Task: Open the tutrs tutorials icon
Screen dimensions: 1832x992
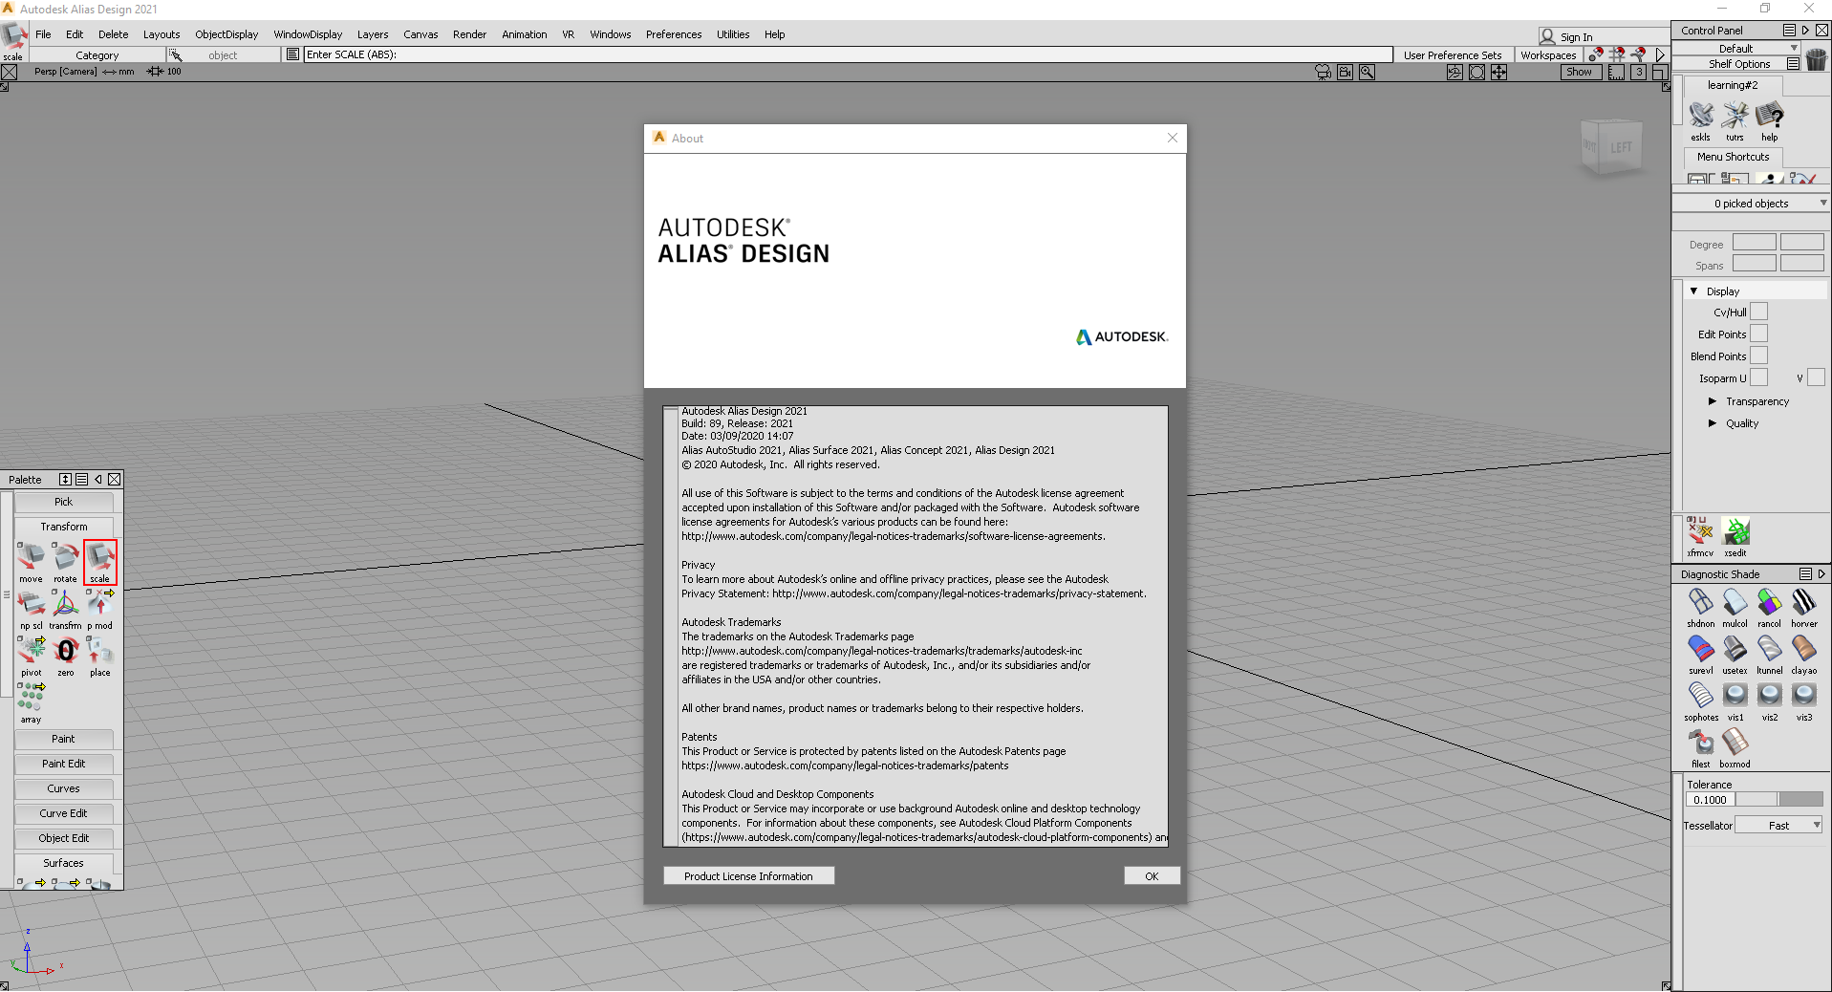Action: [x=1735, y=120]
